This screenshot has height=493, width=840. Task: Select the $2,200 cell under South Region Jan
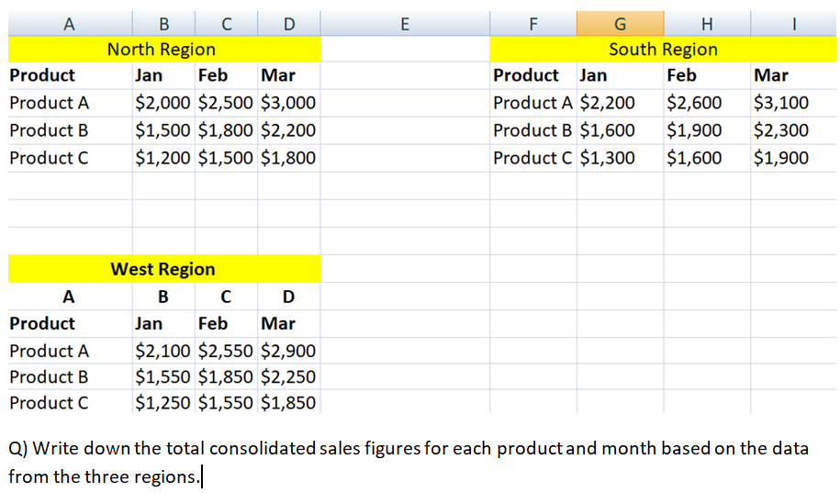[608, 103]
